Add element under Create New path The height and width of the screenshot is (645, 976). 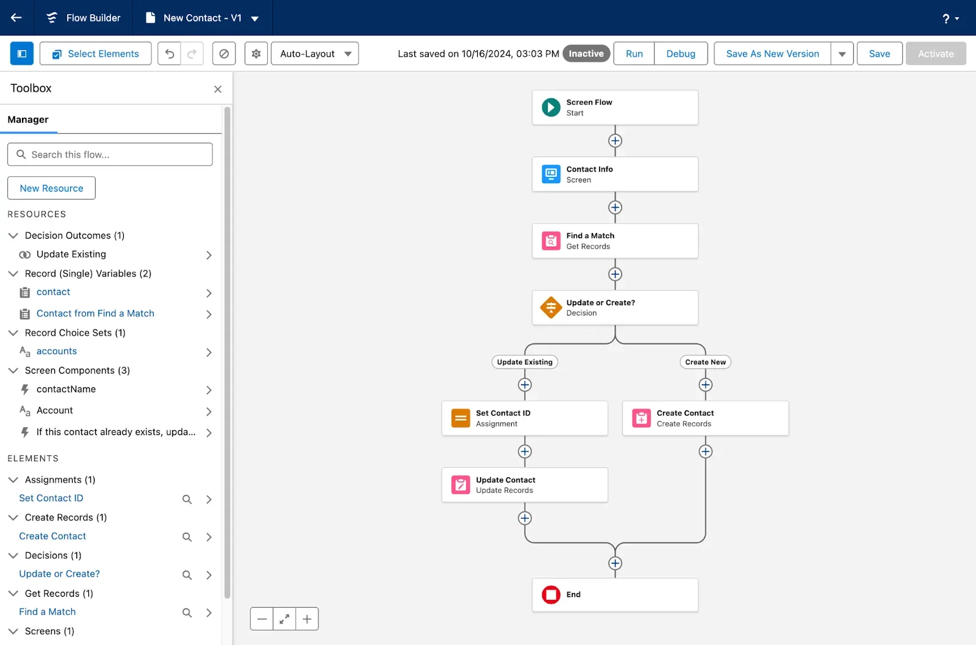[705, 385]
